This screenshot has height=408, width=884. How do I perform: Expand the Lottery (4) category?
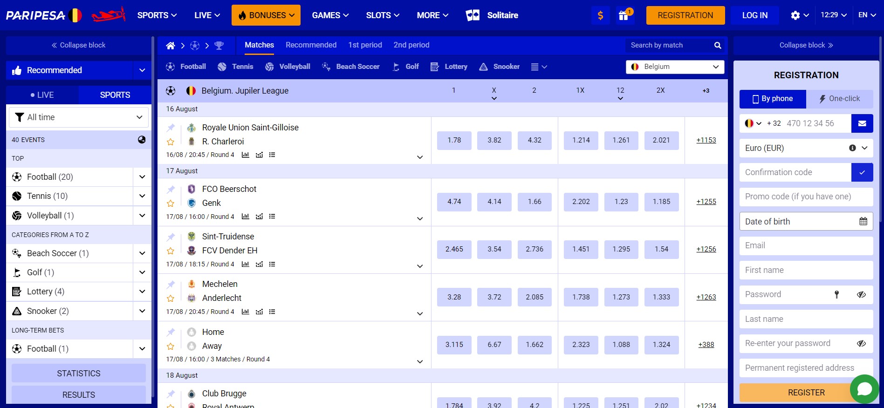[142, 292]
